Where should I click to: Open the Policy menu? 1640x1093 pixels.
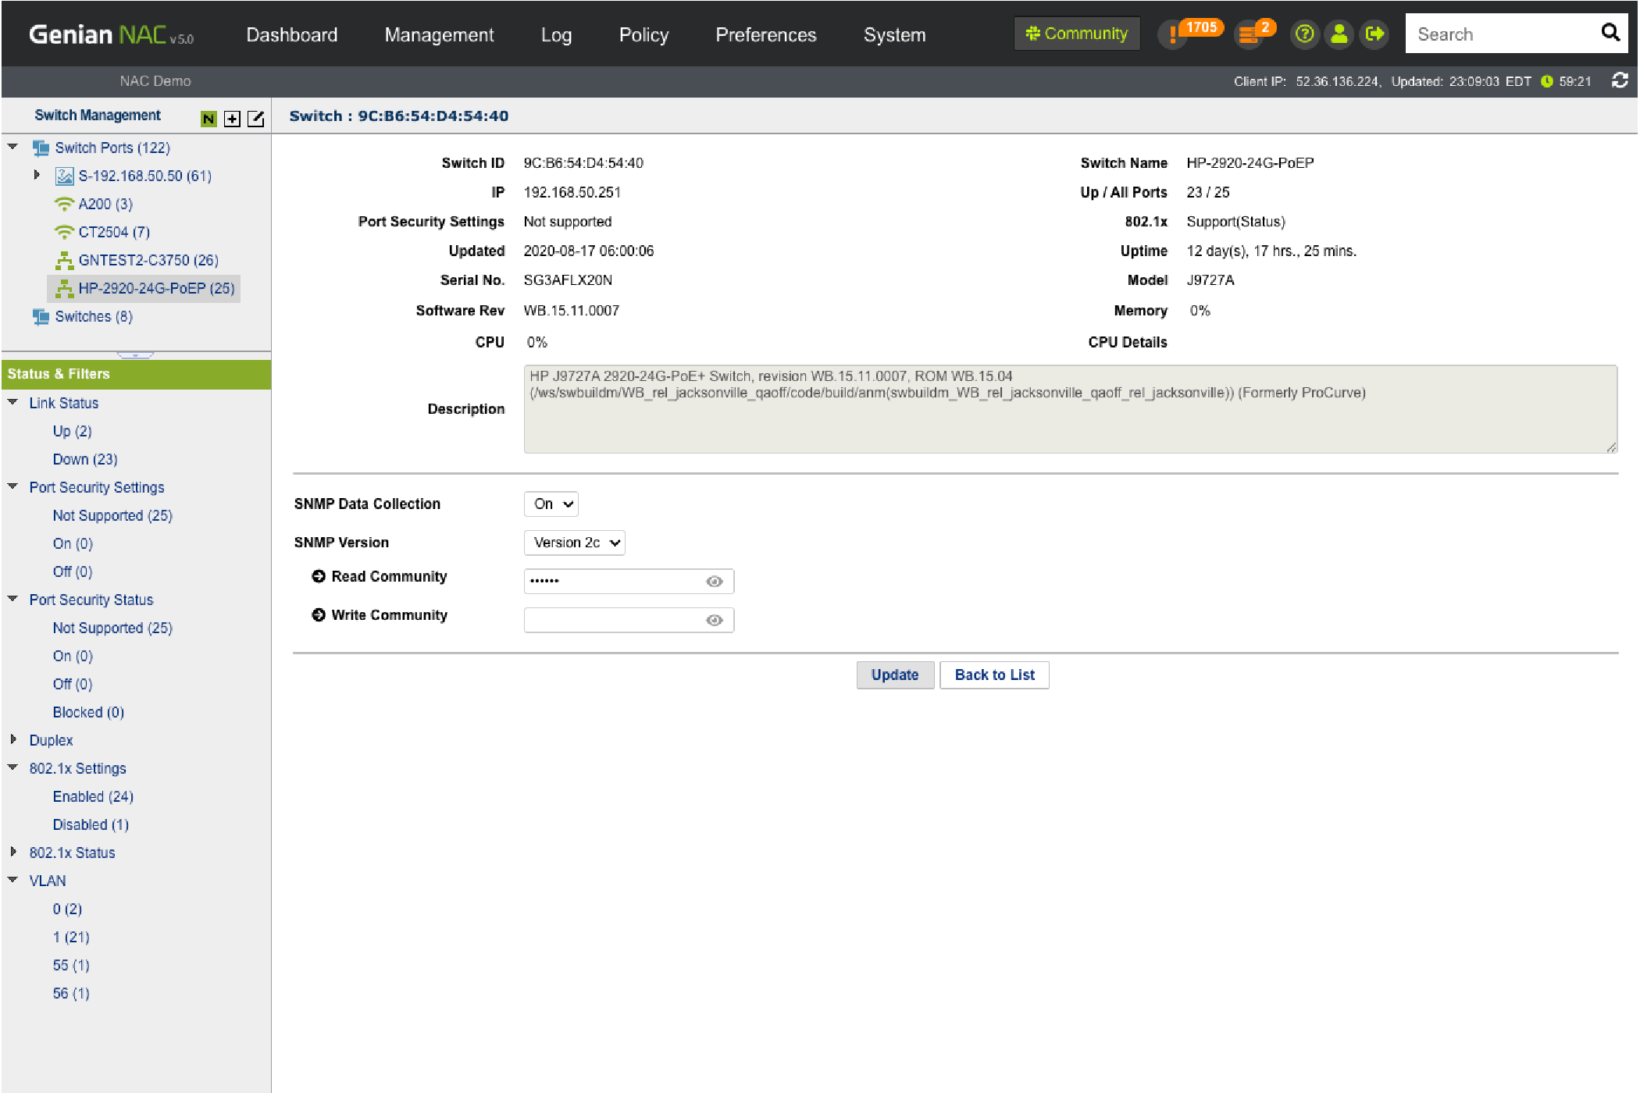coord(644,34)
